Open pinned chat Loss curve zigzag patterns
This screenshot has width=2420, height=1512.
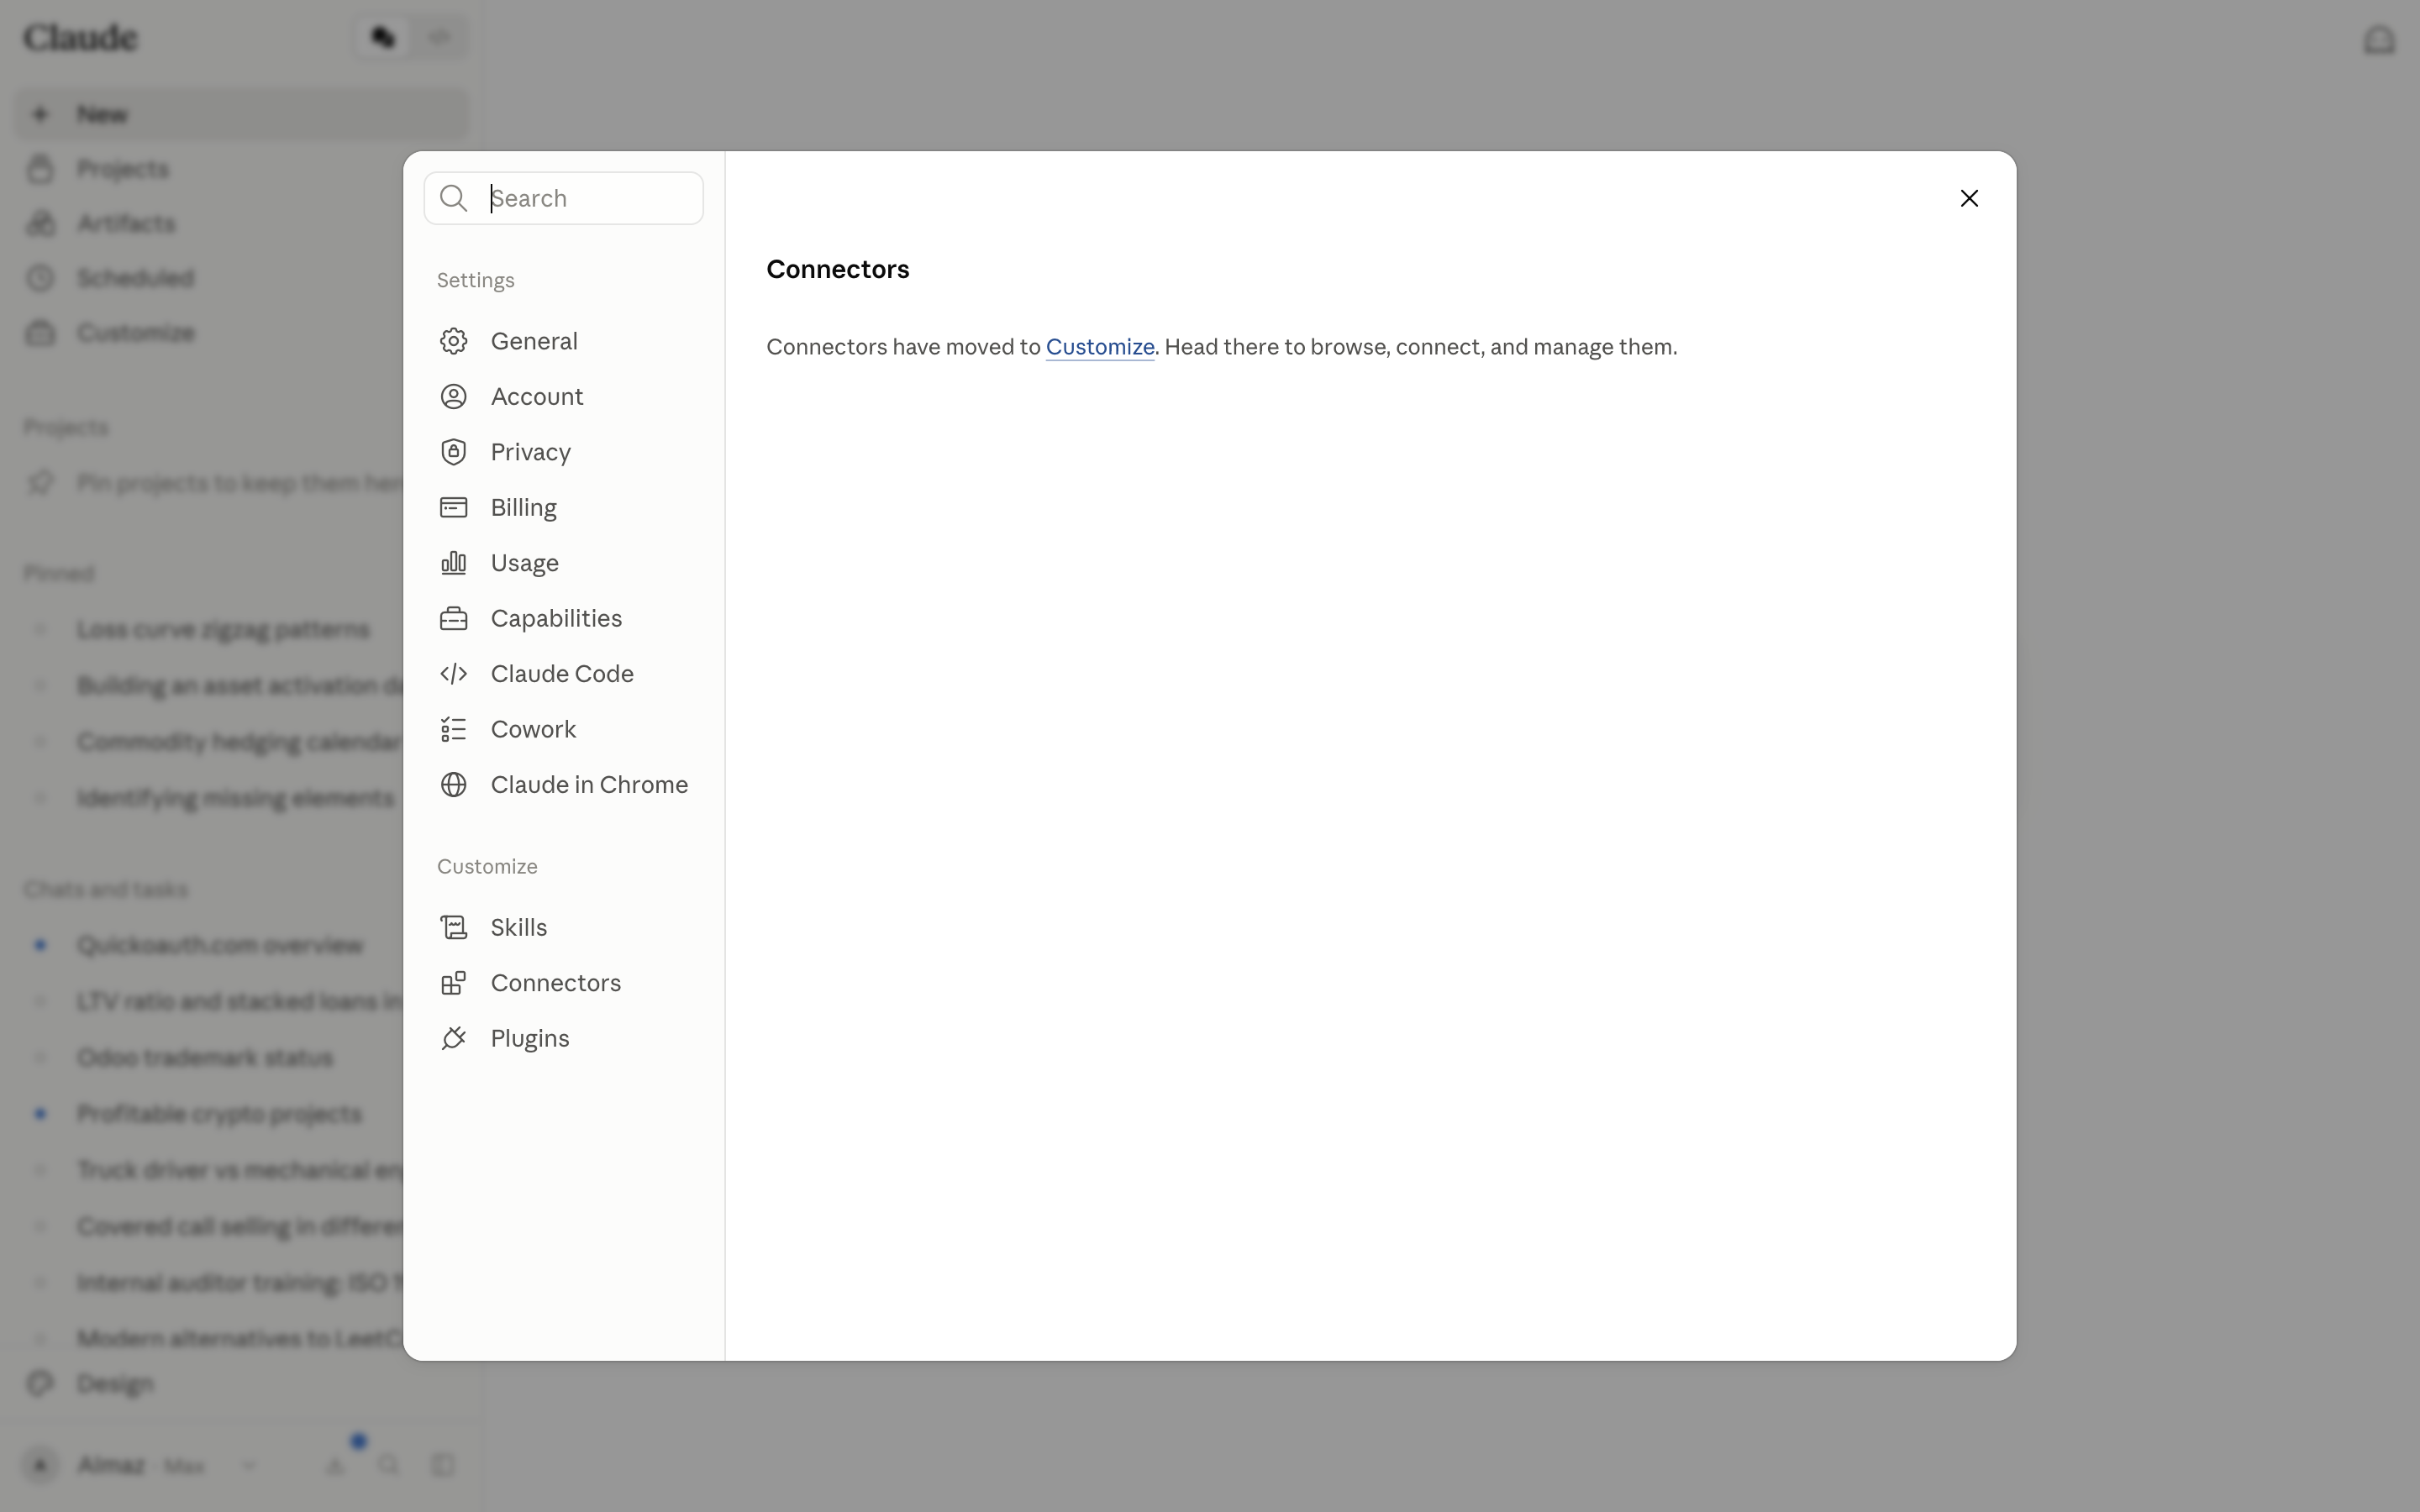(x=223, y=629)
